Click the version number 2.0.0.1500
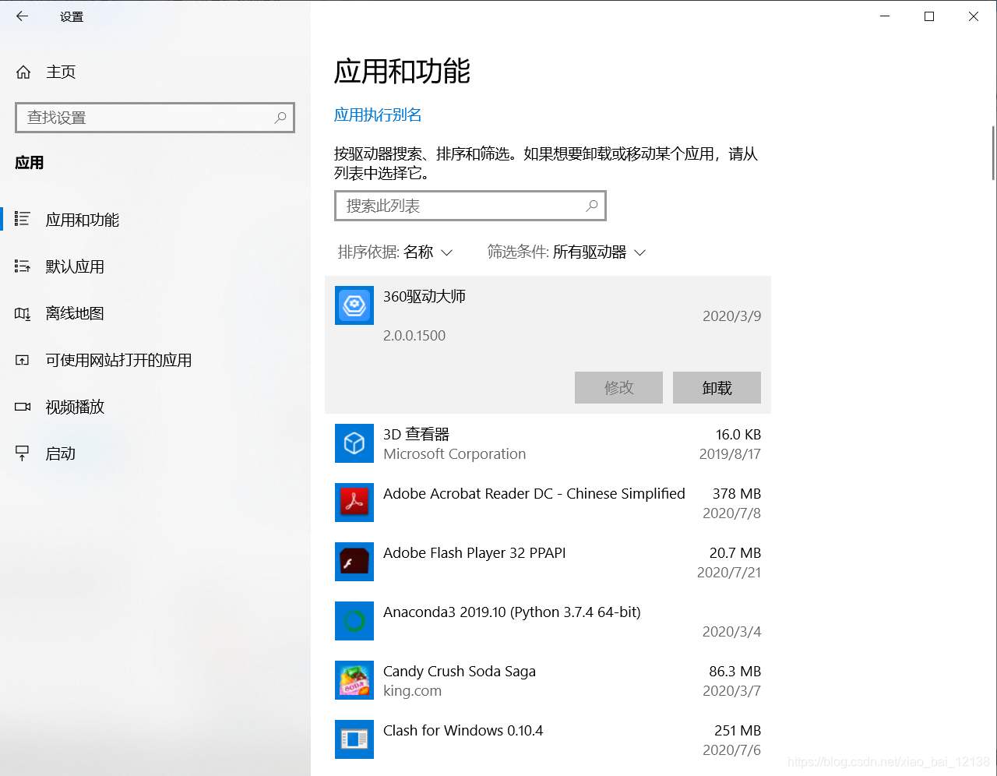The height and width of the screenshot is (776, 997). [414, 336]
